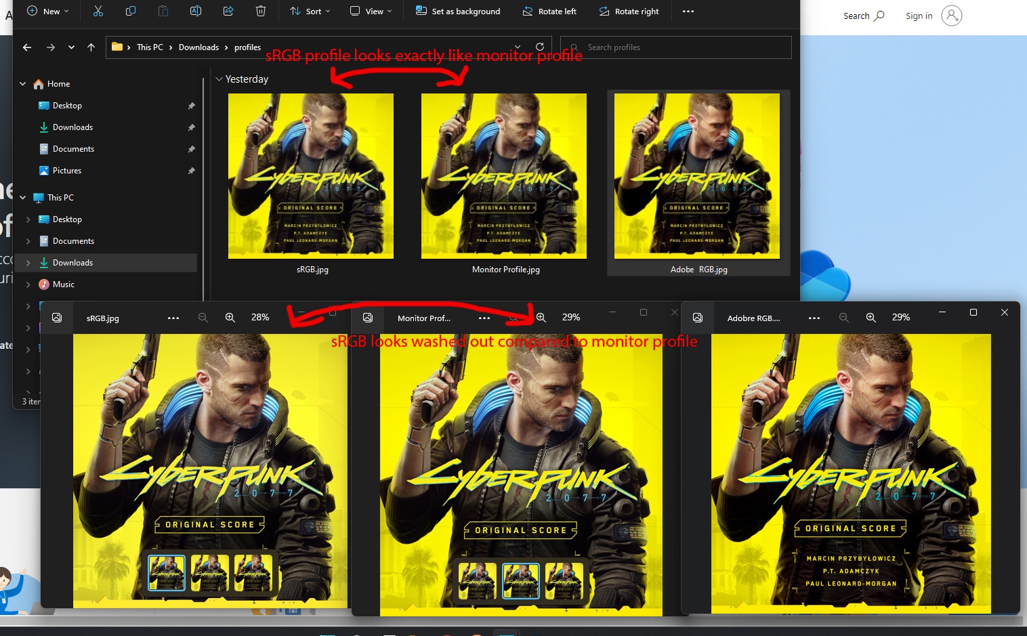Image resolution: width=1027 pixels, height=636 pixels.
Task: Go forward in File Explorer
Action: click(x=51, y=47)
